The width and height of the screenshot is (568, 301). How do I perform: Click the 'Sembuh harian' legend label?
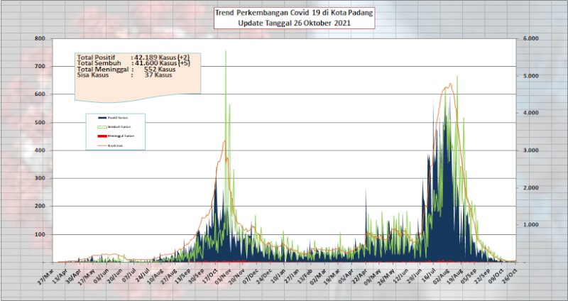pos(119,127)
